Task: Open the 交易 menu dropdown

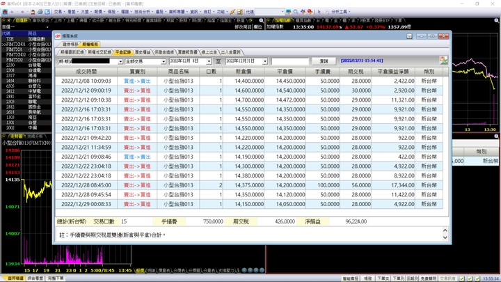Action: 59,12
